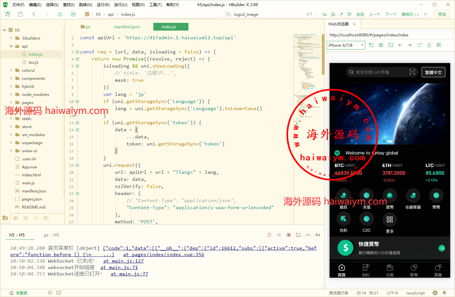Toggle case-sensitive Aa option in search bar
Image resolution: width=455 pixels, height=297 pixels.
(x=324, y=14)
